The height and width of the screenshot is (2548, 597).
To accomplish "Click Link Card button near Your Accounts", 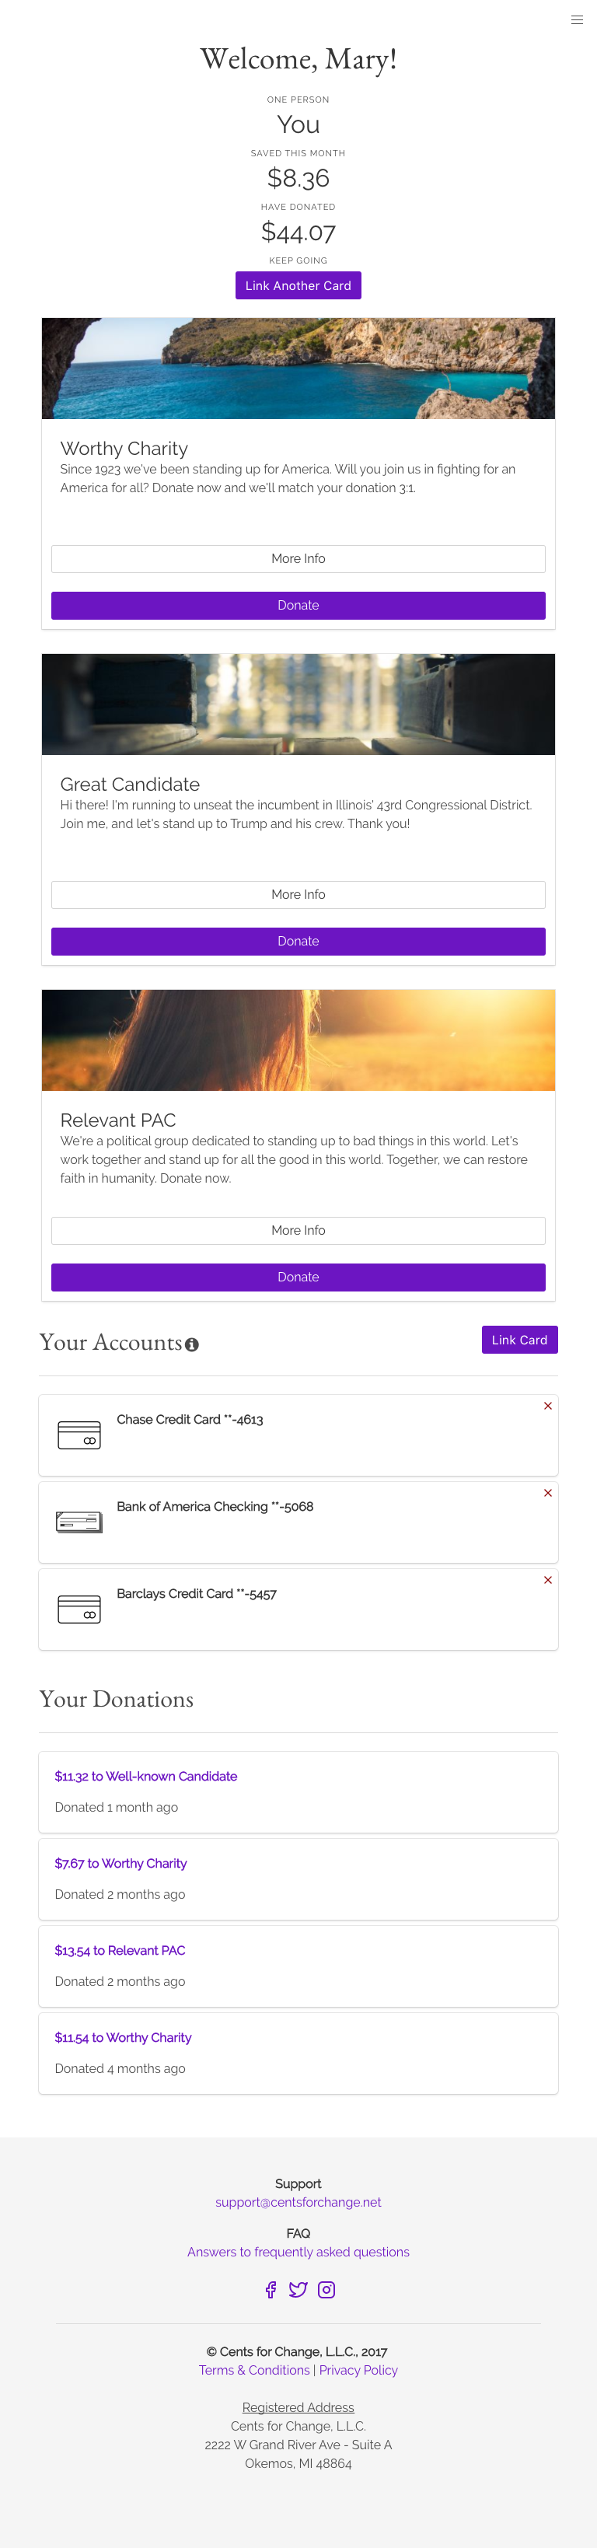I will pyautogui.click(x=520, y=1339).
